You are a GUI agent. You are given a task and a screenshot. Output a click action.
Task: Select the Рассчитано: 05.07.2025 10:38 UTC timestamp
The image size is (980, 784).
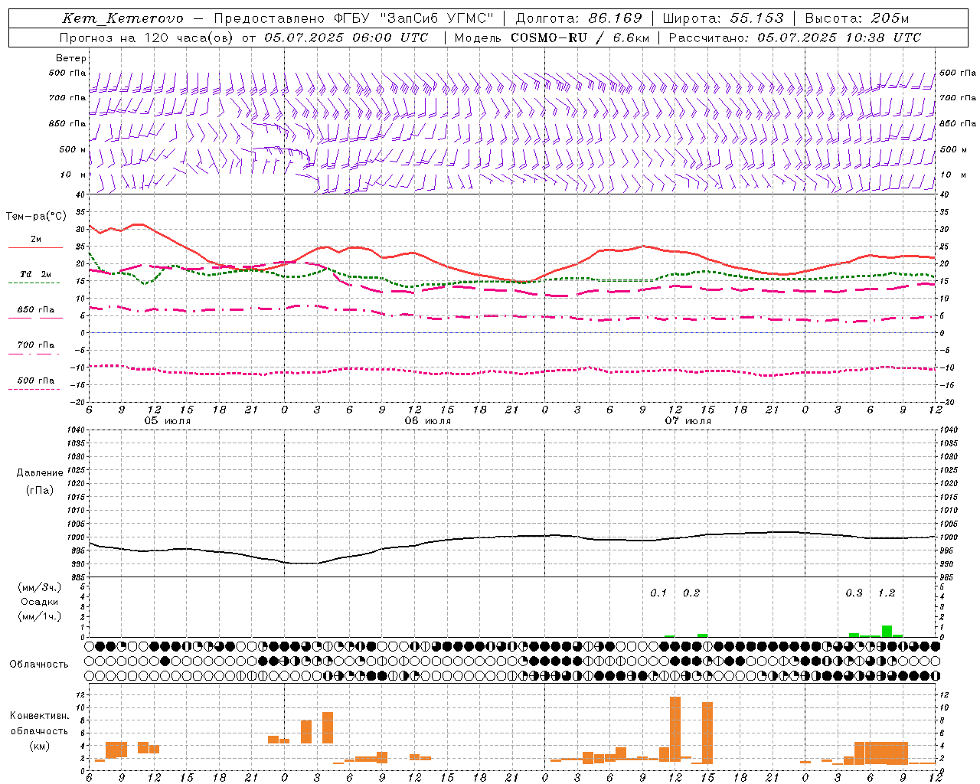click(x=795, y=38)
